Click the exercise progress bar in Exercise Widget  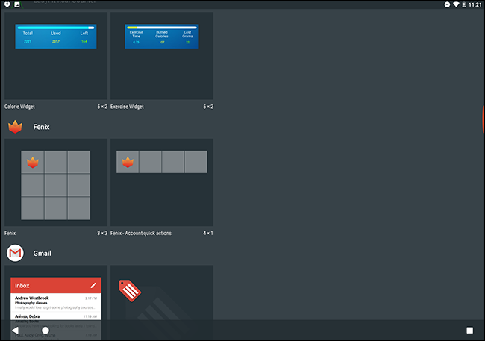pos(162,28)
